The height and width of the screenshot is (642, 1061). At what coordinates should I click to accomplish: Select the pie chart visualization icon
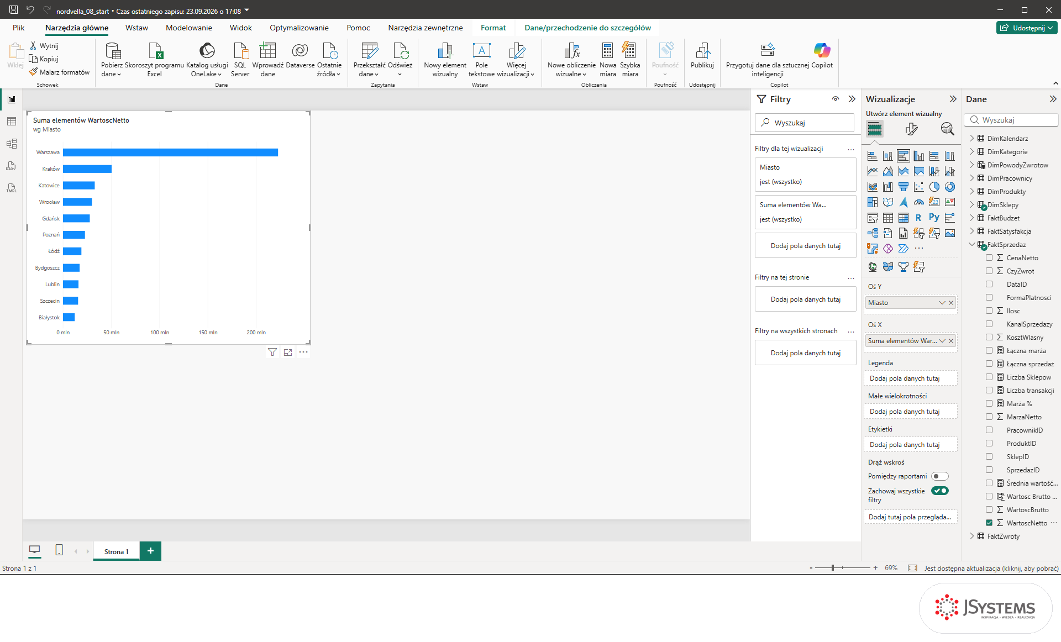(934, 187)
